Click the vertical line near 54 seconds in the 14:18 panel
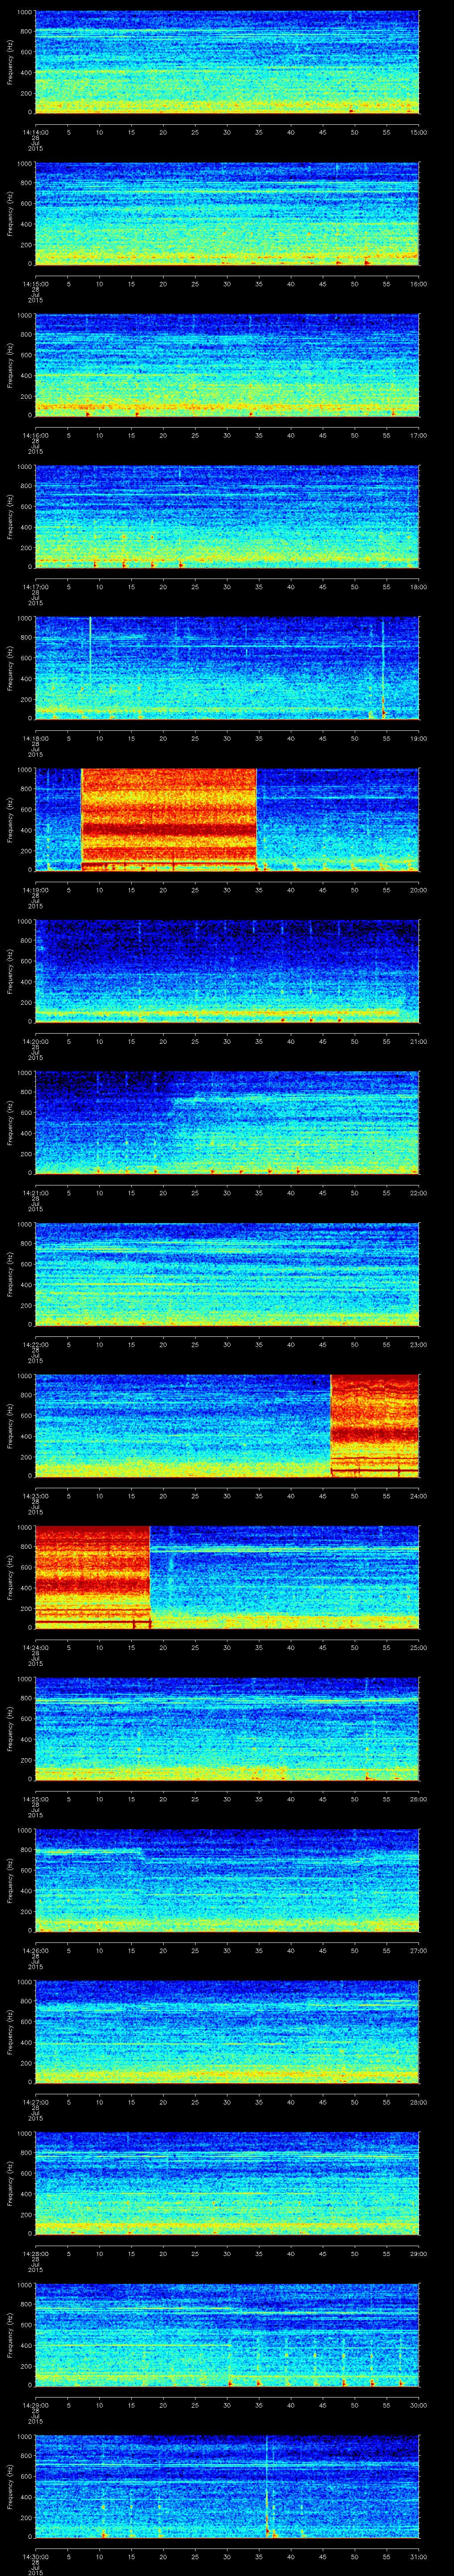This screenshot has height=2576, width=454. (x=383, y=668)
